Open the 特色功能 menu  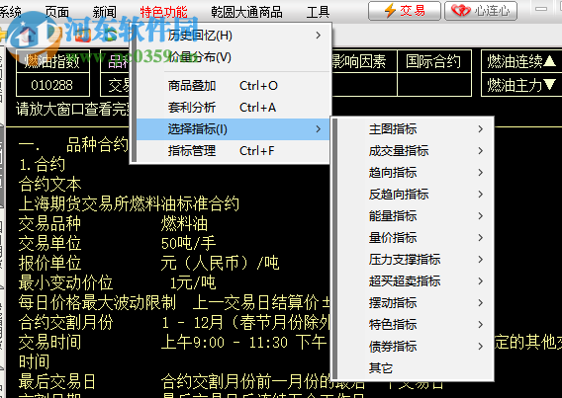point(163,12)
